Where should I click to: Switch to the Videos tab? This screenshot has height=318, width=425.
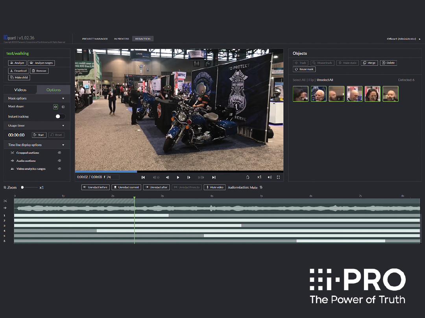(x=20, y=90)
